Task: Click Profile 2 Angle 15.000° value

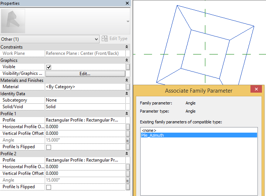Action: 85,180
